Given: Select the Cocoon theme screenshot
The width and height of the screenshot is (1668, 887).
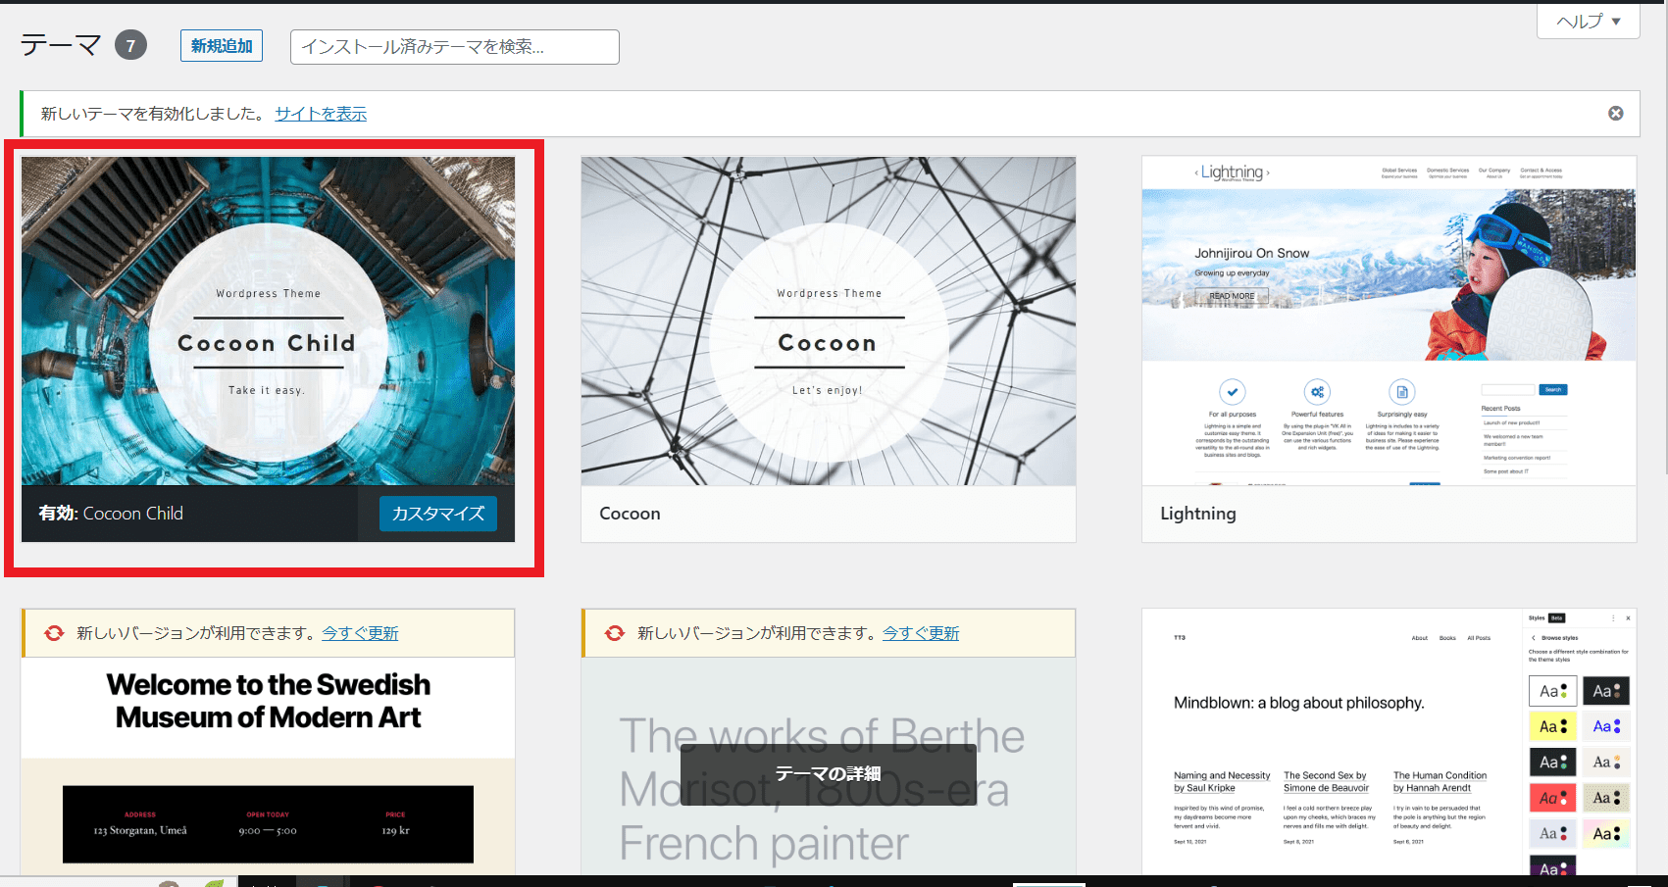Looking at the screenshot, I should [829, 321].
